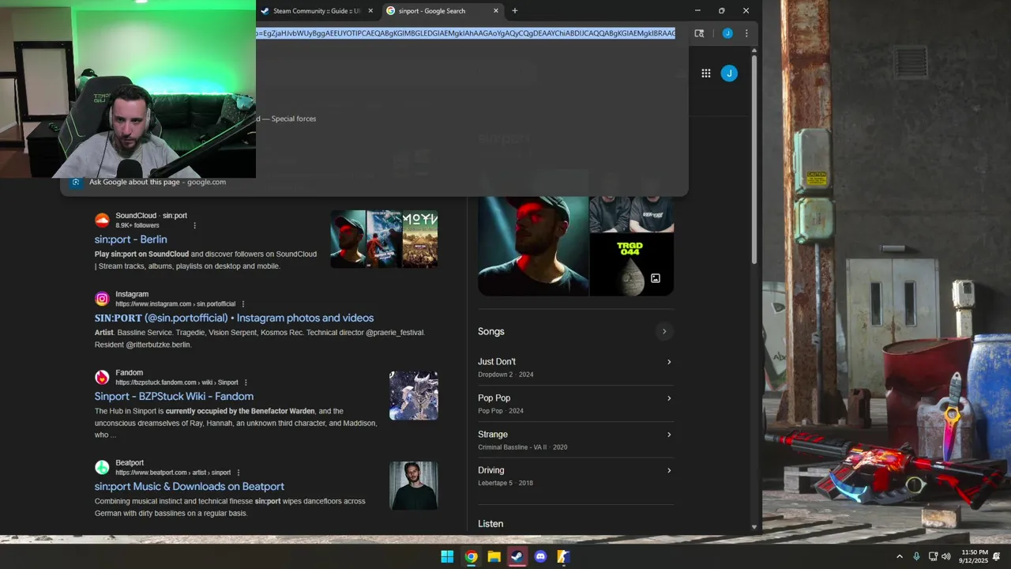Open the Beatport result artist thumbnail

point(413,485)
